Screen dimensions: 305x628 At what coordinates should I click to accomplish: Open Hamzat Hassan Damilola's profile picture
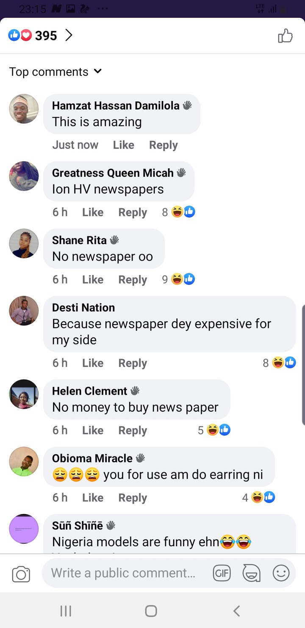click(x=24, y=109)
